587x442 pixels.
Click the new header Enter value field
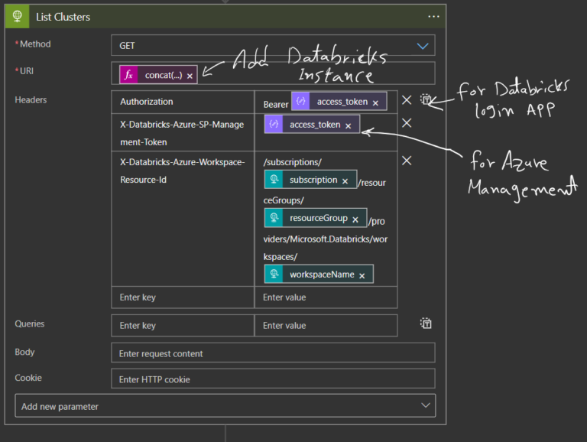[326, 297]
